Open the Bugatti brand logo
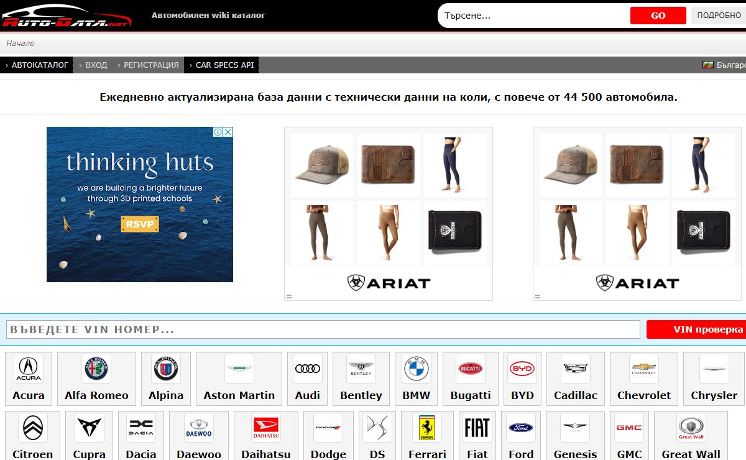 click(x=471, y=369)
